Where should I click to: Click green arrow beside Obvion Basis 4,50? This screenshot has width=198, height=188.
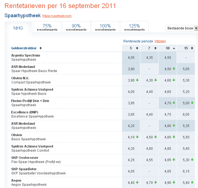click(156, 137)
